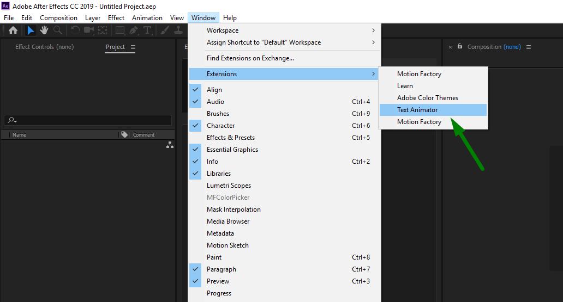Click the Home icon in toolbar
Screen dimensions: 563x302
point(13,30)
